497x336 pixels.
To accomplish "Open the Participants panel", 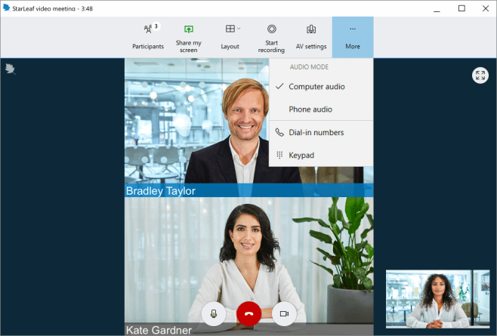I will [x=148, y=36].
